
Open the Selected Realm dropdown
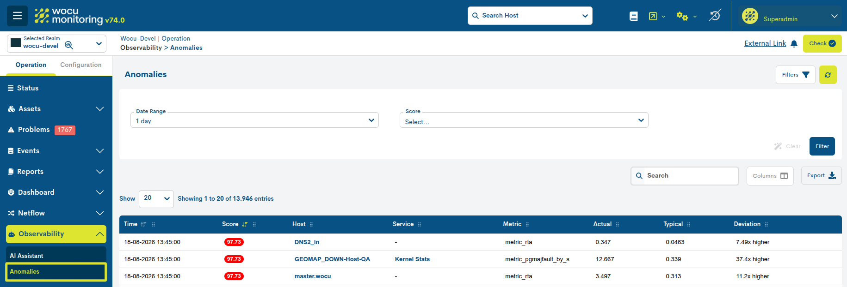coord(56,43)
